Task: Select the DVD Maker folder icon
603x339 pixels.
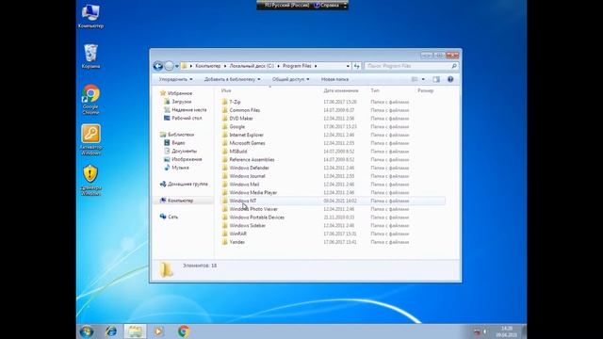Action: pos(224,119)
